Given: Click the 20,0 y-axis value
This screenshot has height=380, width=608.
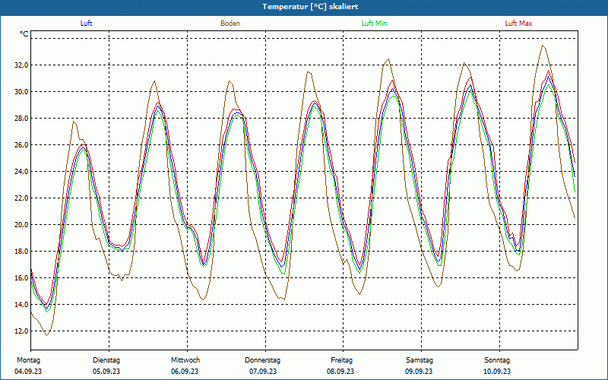Looking at the screenshot, I should 22,225.
